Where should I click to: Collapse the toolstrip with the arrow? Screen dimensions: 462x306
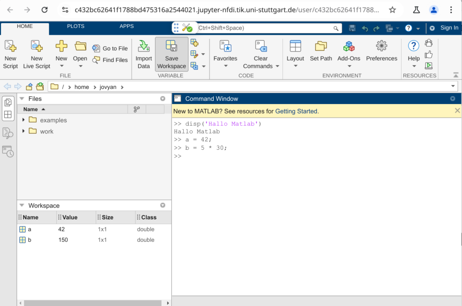tap(456, 75)
